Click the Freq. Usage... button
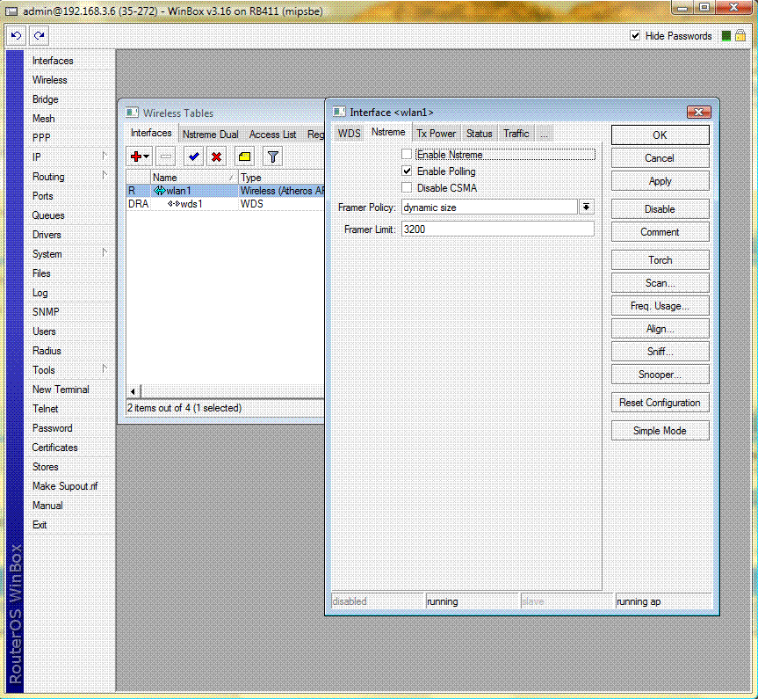 [660, 306]
